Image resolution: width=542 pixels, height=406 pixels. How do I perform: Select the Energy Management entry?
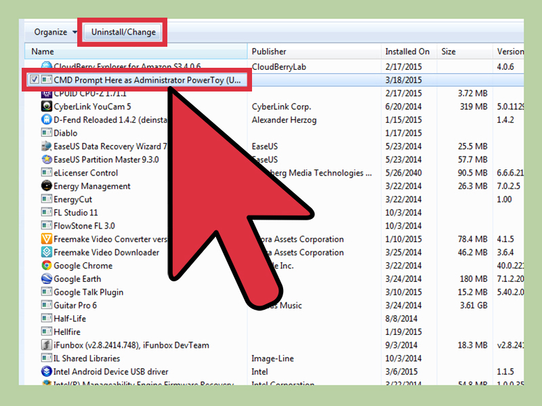pos(92,186)
